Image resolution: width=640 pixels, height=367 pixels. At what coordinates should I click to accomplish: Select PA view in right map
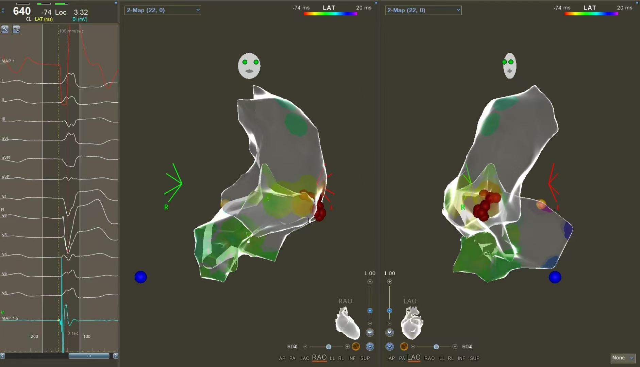402,358
